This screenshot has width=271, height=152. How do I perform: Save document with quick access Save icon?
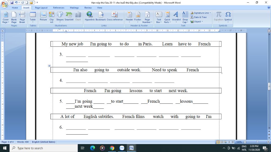point(12,3)
